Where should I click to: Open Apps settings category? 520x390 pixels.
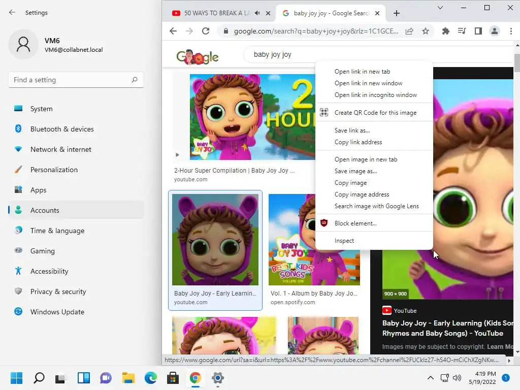[x=76, y=190]
